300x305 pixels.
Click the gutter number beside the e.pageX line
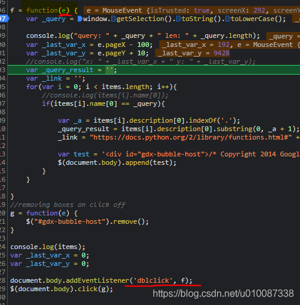[x=3, y=45]
